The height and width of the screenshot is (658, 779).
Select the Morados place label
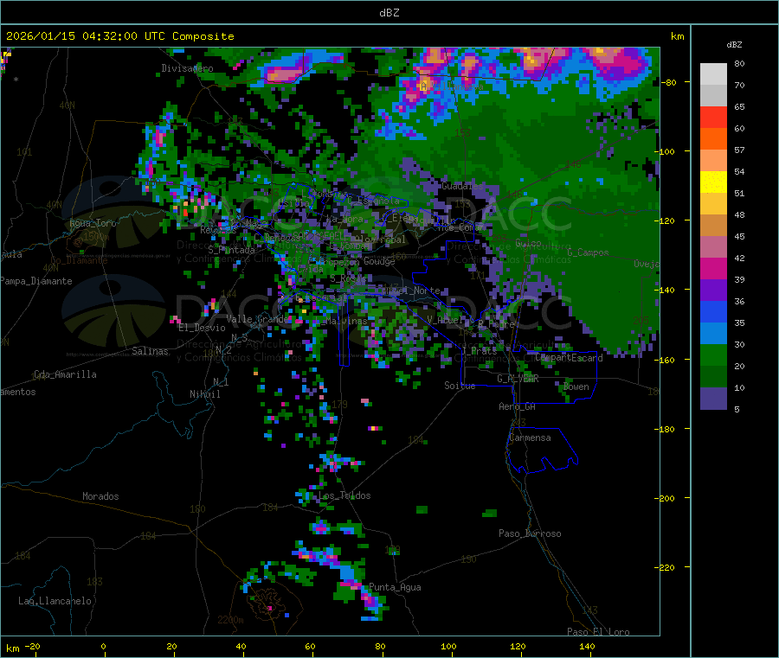coord(100,496)
